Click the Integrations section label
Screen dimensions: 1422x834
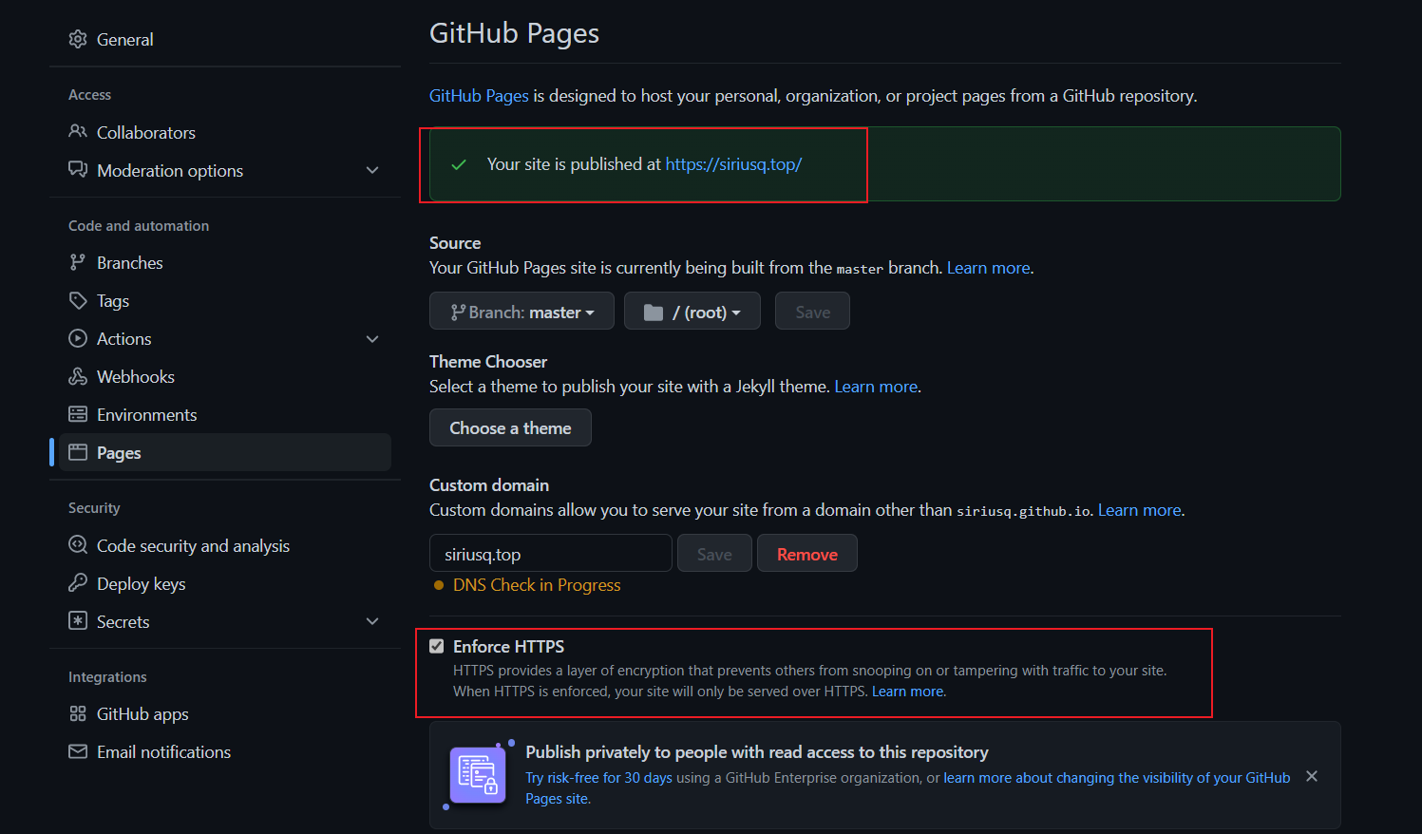[x=107, y=677]
